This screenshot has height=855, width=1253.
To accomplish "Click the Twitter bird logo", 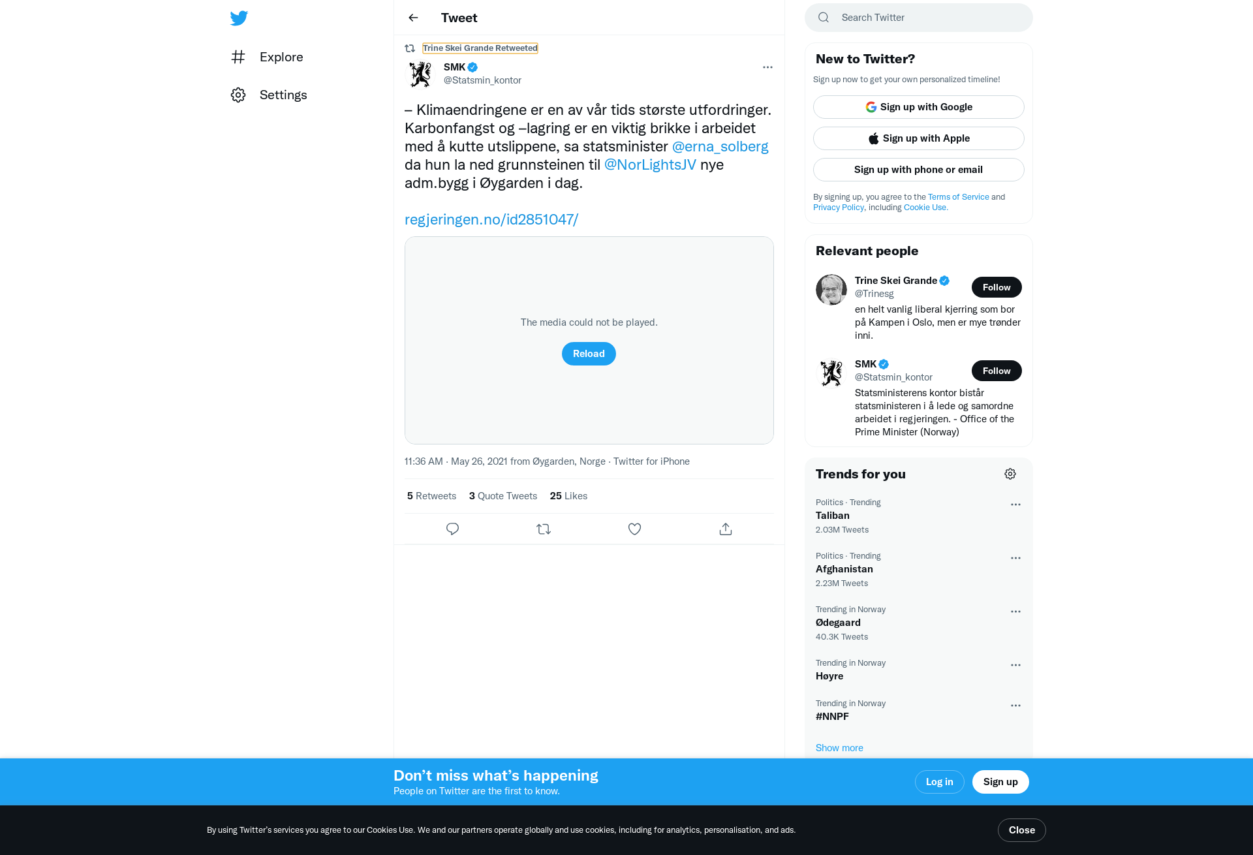I will click(x=239, y=18).
